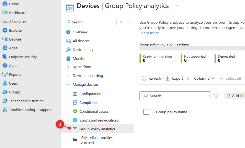Open the Dashboard icon in sidebar
This screenshot has width=245, height=148.
(5, 13)
